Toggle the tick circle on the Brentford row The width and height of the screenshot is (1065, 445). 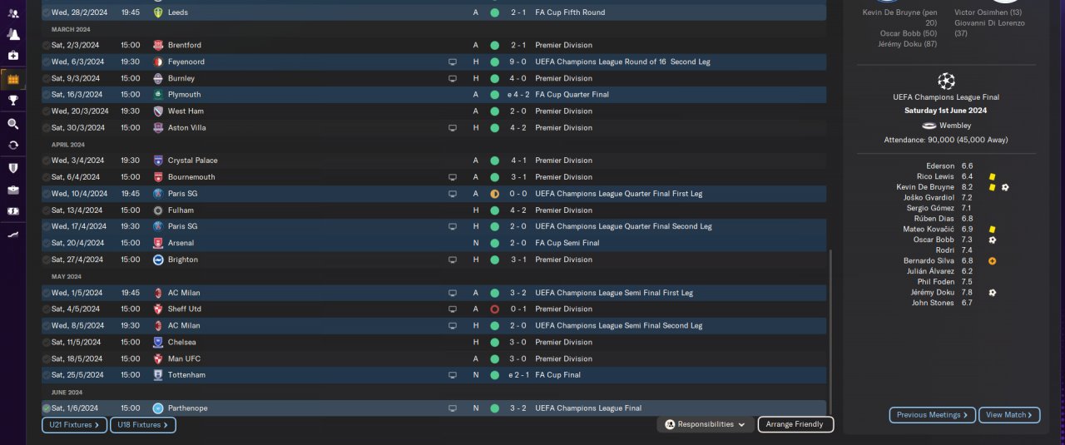pyautogui.click(x=47, y=45)
